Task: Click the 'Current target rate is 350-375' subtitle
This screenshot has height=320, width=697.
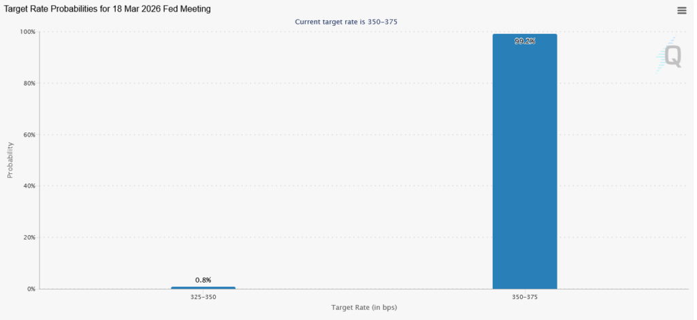Action: (346, 22)
